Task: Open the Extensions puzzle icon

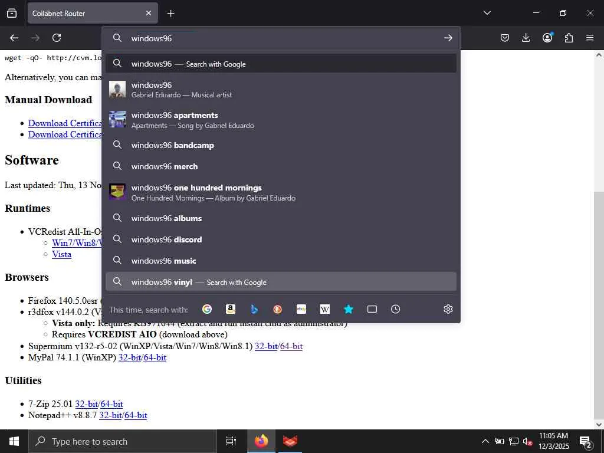Action: click(x=569, y=38)
